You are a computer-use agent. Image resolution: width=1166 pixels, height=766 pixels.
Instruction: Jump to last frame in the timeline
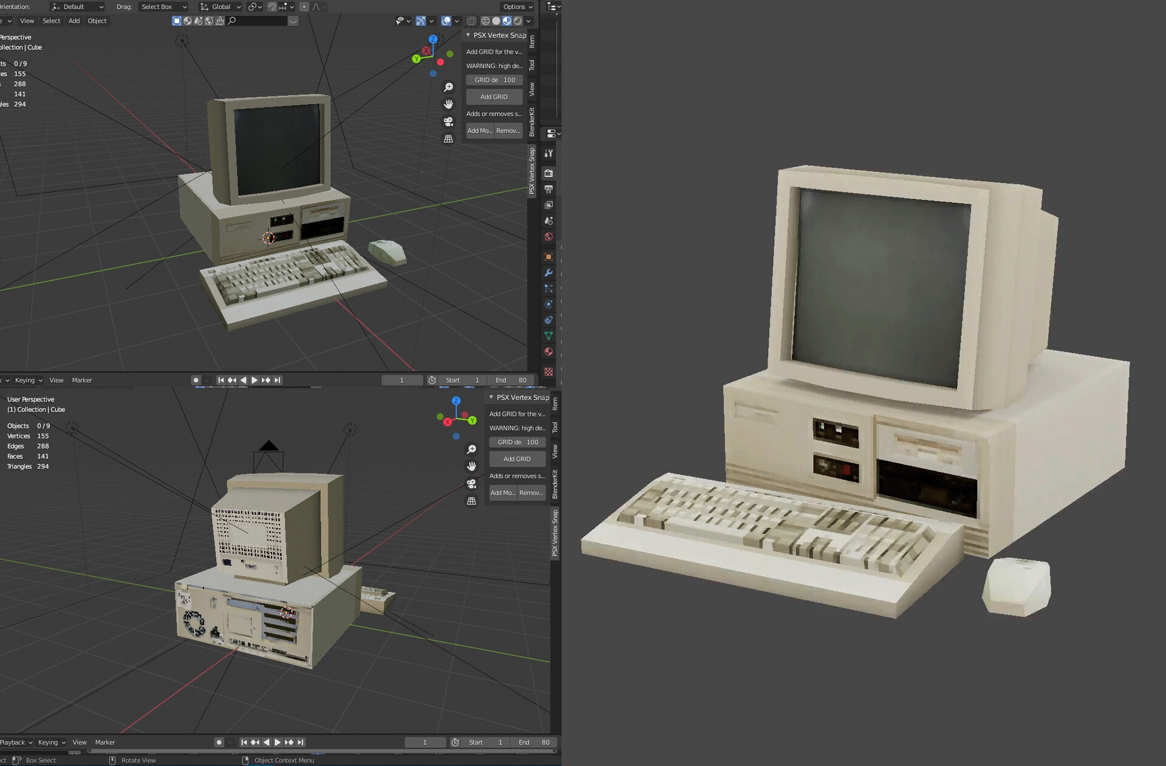tap(278, 380)
